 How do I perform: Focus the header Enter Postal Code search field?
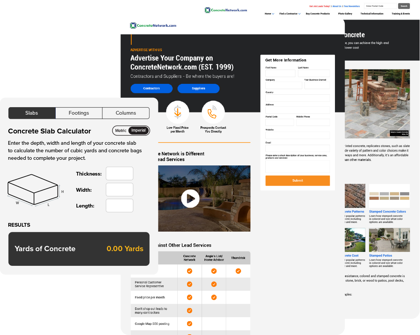380,6
